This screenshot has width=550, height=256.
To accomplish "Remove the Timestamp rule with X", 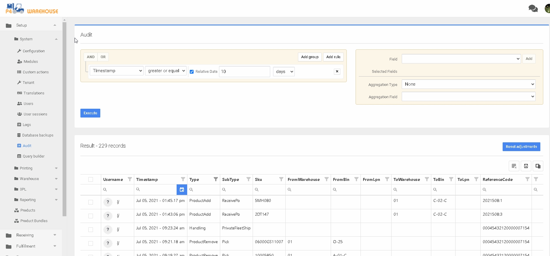I will point(337,72).
